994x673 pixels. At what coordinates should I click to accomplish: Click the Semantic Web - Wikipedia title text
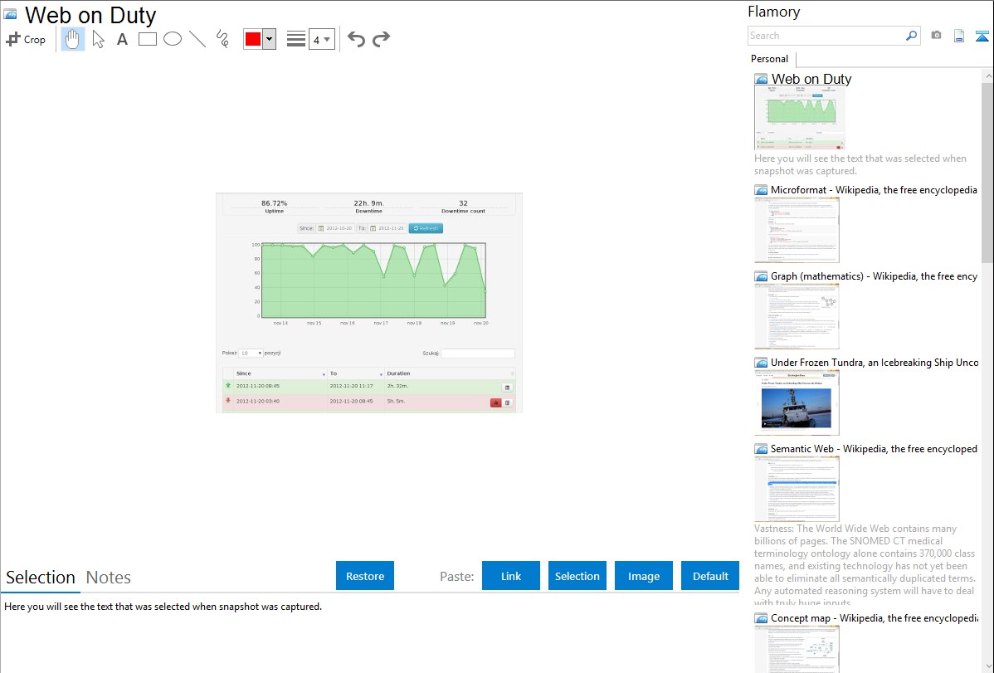[874, 448]
